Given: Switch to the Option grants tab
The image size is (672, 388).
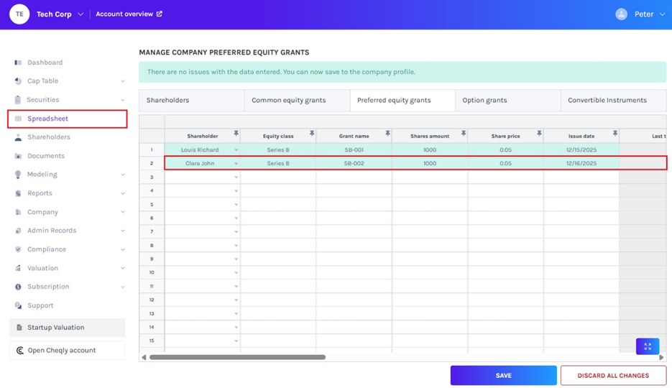Looking at the screenshot, I should pyautogui.click(x=508, y=100).
